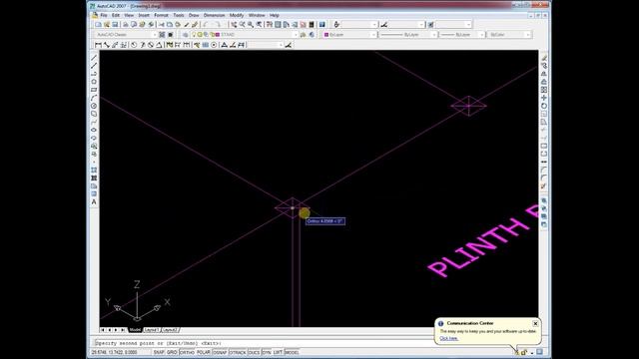The width and height of the screenshot is (639, 359).
Task: Click the Aligned dimension icon
Action: [107, 45]
